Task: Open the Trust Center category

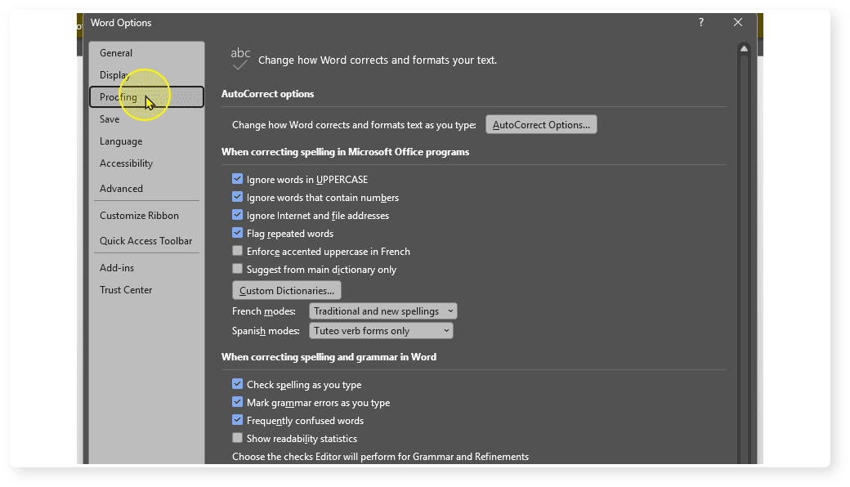Action: 146,290
